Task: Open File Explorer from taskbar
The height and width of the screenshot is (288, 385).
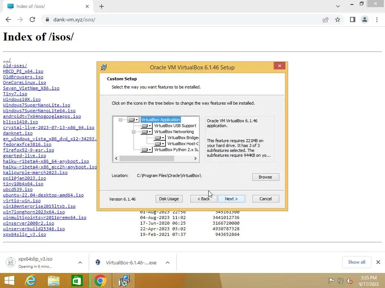Action: click(54, 280)
